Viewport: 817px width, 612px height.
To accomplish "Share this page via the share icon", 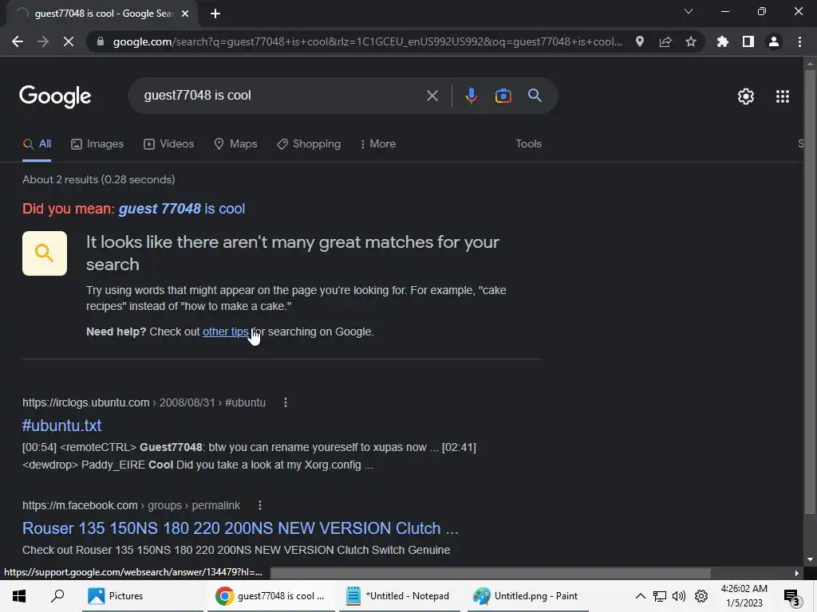I will coord(665,41).
